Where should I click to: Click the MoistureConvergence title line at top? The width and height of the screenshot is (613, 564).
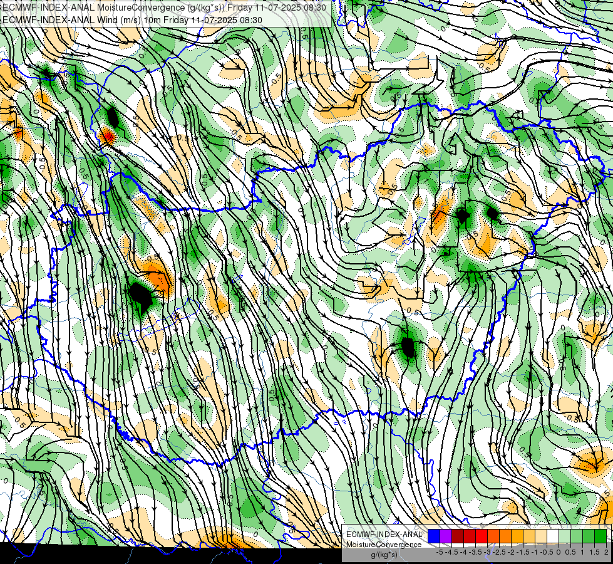(163, 8)
